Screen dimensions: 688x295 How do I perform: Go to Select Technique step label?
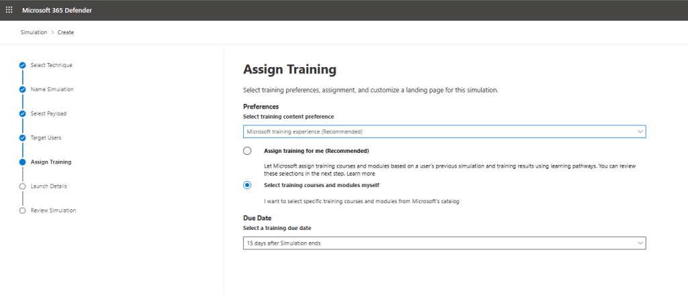(x=51, y=65)
